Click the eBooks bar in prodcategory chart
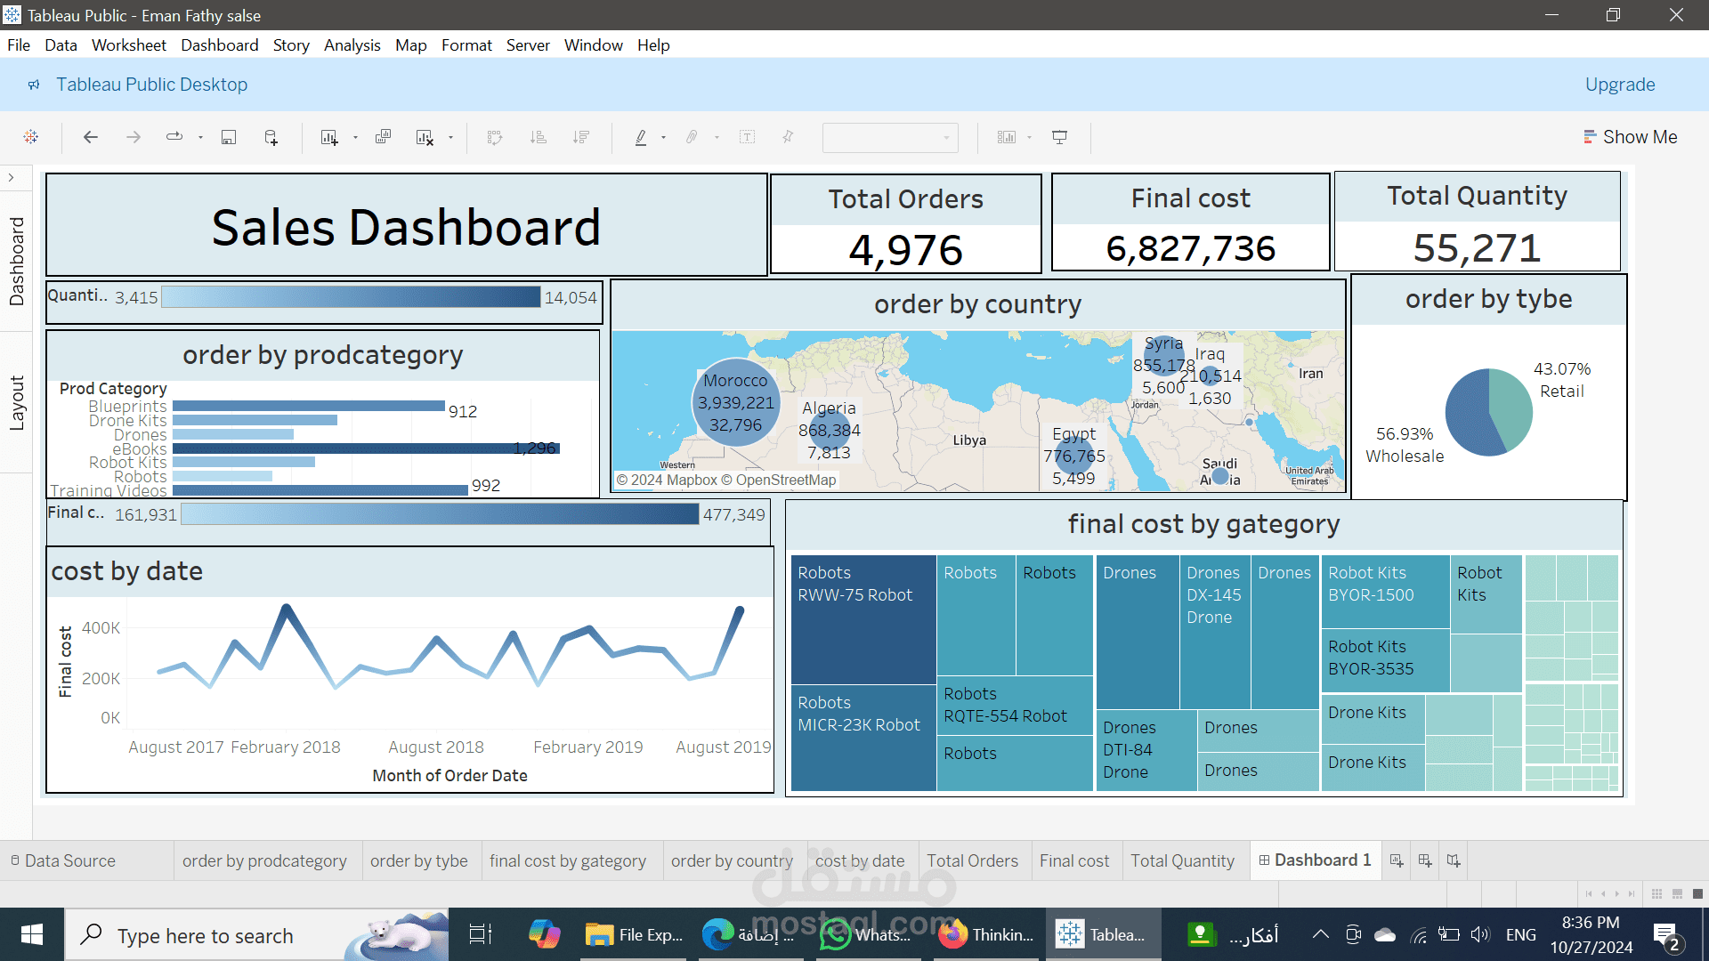The height and width of the screenshot is (961, 1709). point(366,448)
